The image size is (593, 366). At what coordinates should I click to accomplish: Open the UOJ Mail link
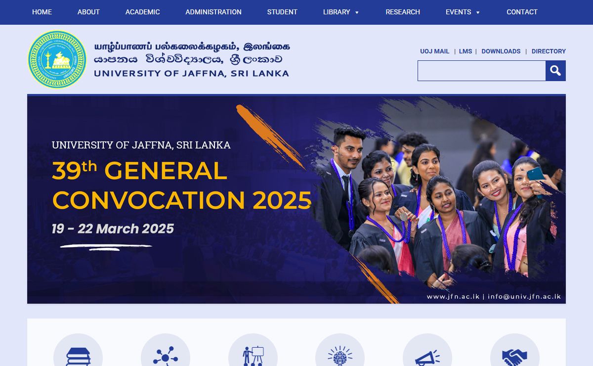435,51
